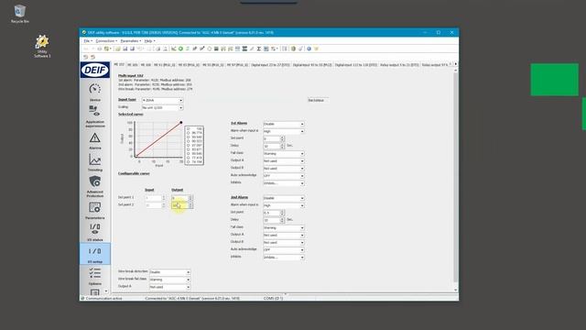This screenshot has width=586, height=330.
Task: Open the Connection menu
Action: click(x=106, y=40)
